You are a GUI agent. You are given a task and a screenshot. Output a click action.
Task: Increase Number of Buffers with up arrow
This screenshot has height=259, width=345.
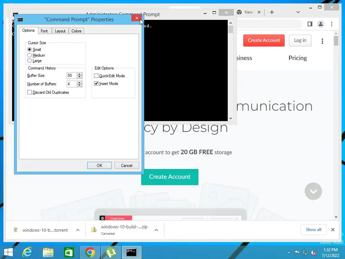[x=80, y=82]
